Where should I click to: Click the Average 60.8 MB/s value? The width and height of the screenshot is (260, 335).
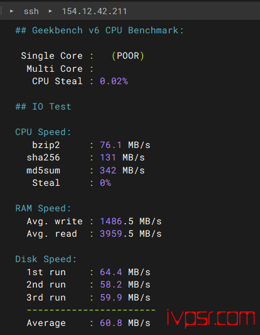(125, 323)
